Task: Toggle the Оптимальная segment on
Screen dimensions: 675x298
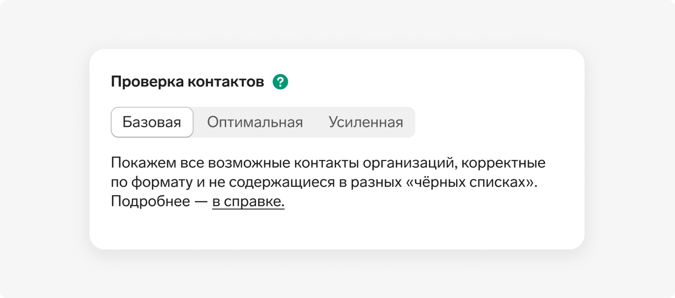Action: (255, 122)
